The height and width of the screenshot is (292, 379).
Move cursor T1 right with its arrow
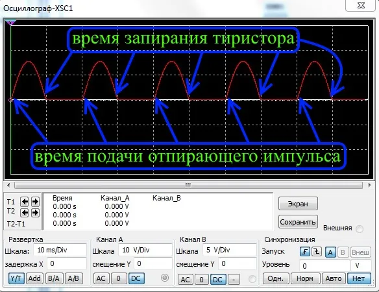click(35, 201)
